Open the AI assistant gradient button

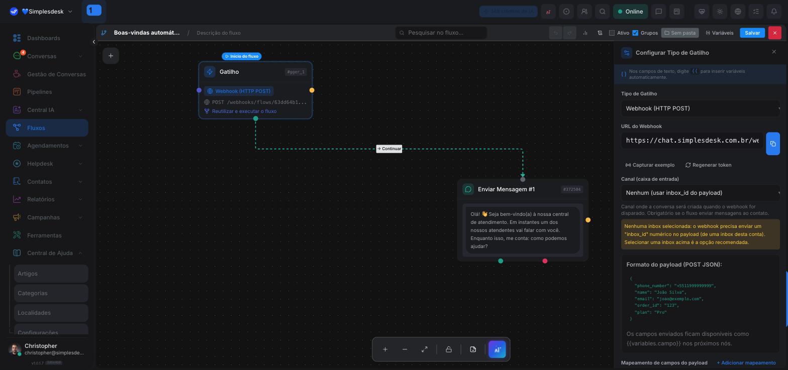[x=497, y=349]
